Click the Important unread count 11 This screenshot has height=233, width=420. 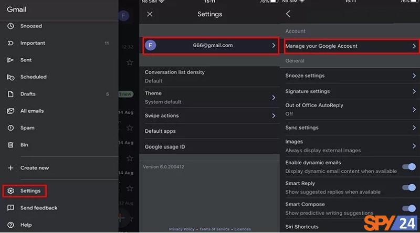click(x=107, y=43)
